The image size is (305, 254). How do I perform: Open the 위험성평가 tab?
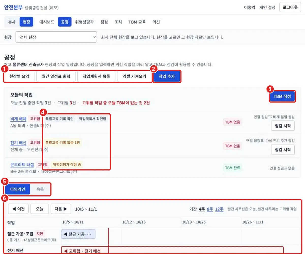tap(84, 22)
